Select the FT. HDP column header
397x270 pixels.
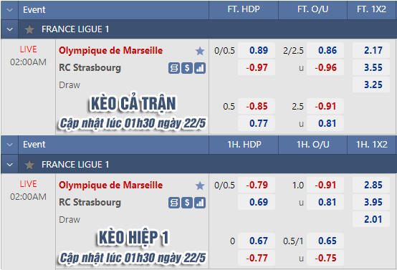pyautogui.click(x=244, y=9)
